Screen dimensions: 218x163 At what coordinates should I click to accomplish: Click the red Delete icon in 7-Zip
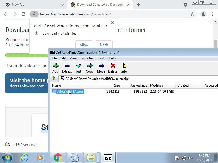[x=113, y=68]
